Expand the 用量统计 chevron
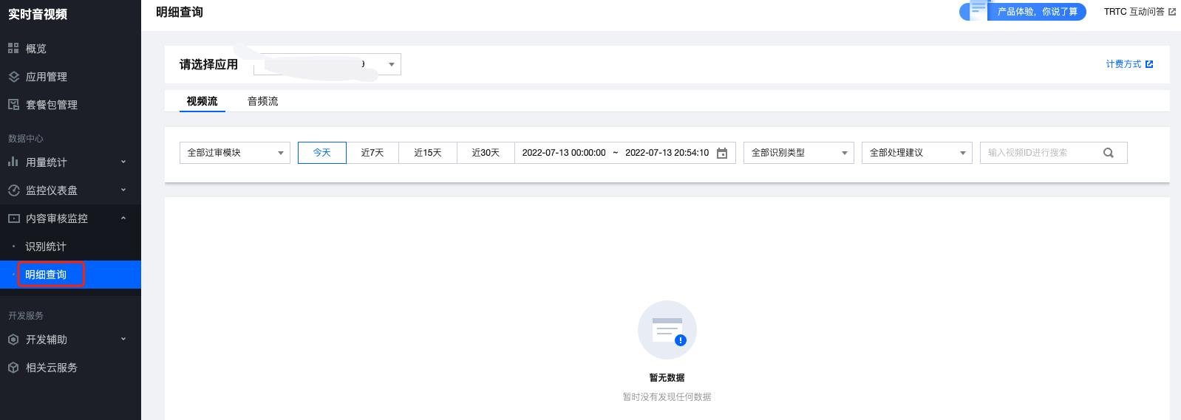1181x420 pixels. click(x=123, y=162)
